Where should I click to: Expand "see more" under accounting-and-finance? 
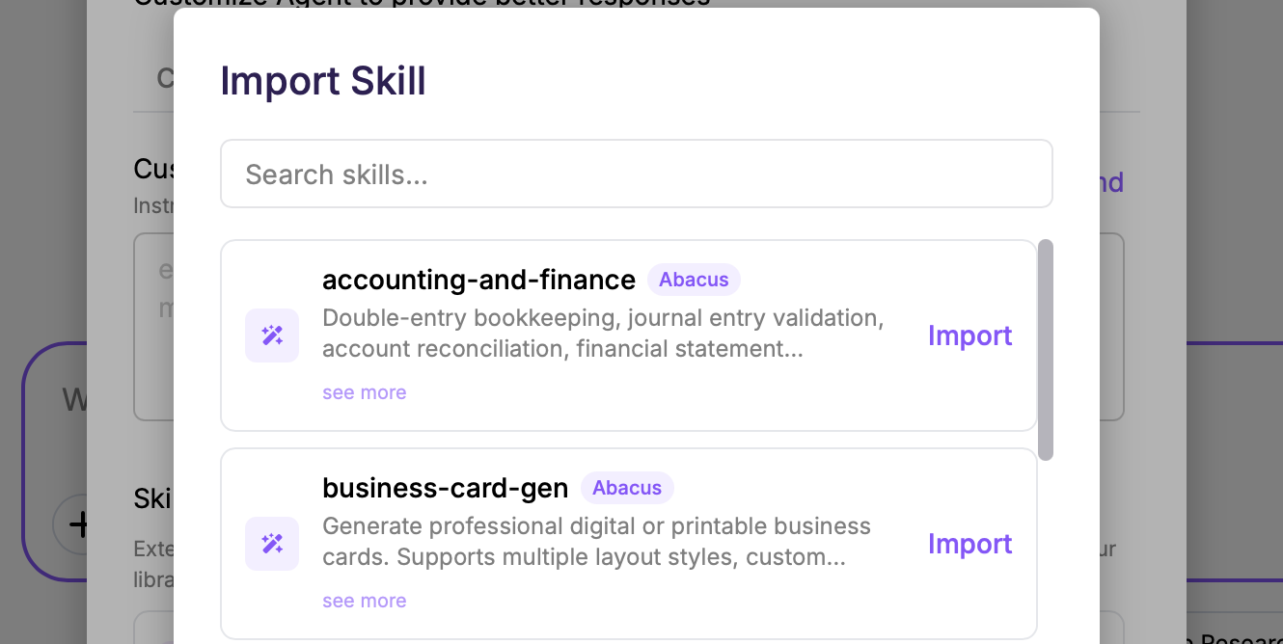tap(364, 392)
